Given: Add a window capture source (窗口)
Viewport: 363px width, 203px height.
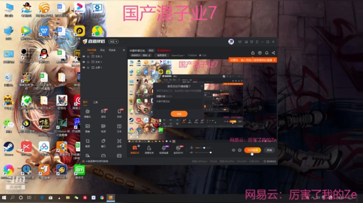Looking at the screenshot, I should click(x=103, y=143).
